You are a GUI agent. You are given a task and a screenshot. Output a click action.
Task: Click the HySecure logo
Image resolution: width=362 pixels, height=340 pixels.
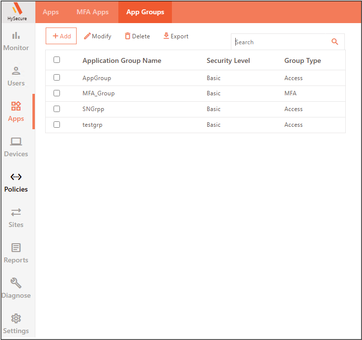tap(17, 11)
